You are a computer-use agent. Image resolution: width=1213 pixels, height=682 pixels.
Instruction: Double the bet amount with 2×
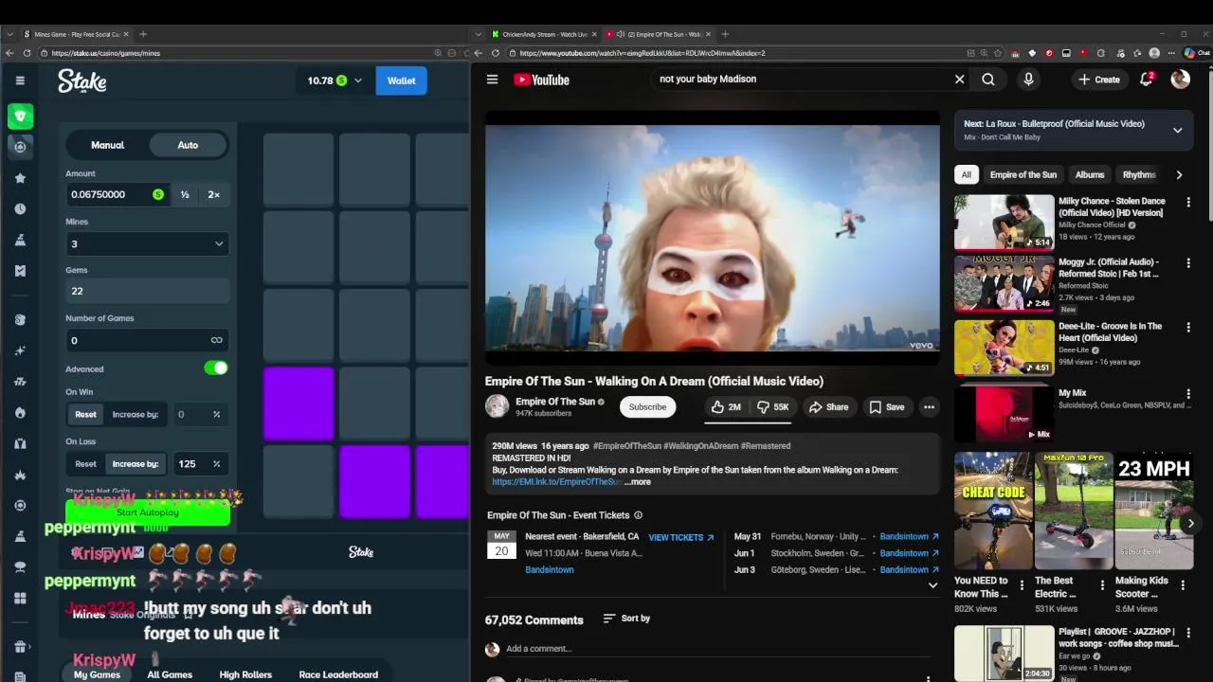click(x=214, y=194)
